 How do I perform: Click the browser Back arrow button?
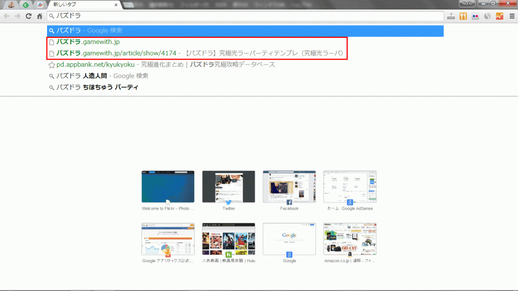(x=7, y=16)
